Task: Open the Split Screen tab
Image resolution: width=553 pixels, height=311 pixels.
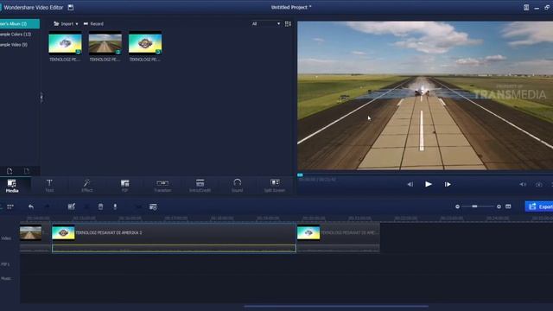Action: point(275,186)
